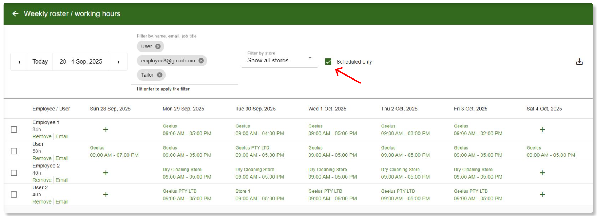Go to previous week arrow
Screen dimensions: 597x216
click(19, 62)
